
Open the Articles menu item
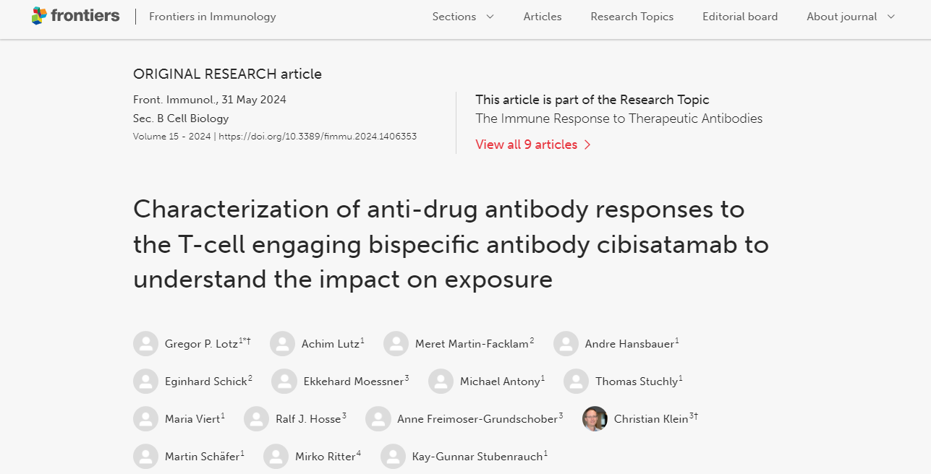(543, 17)
